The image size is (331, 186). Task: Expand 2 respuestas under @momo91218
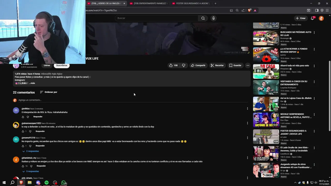(31, 151)
